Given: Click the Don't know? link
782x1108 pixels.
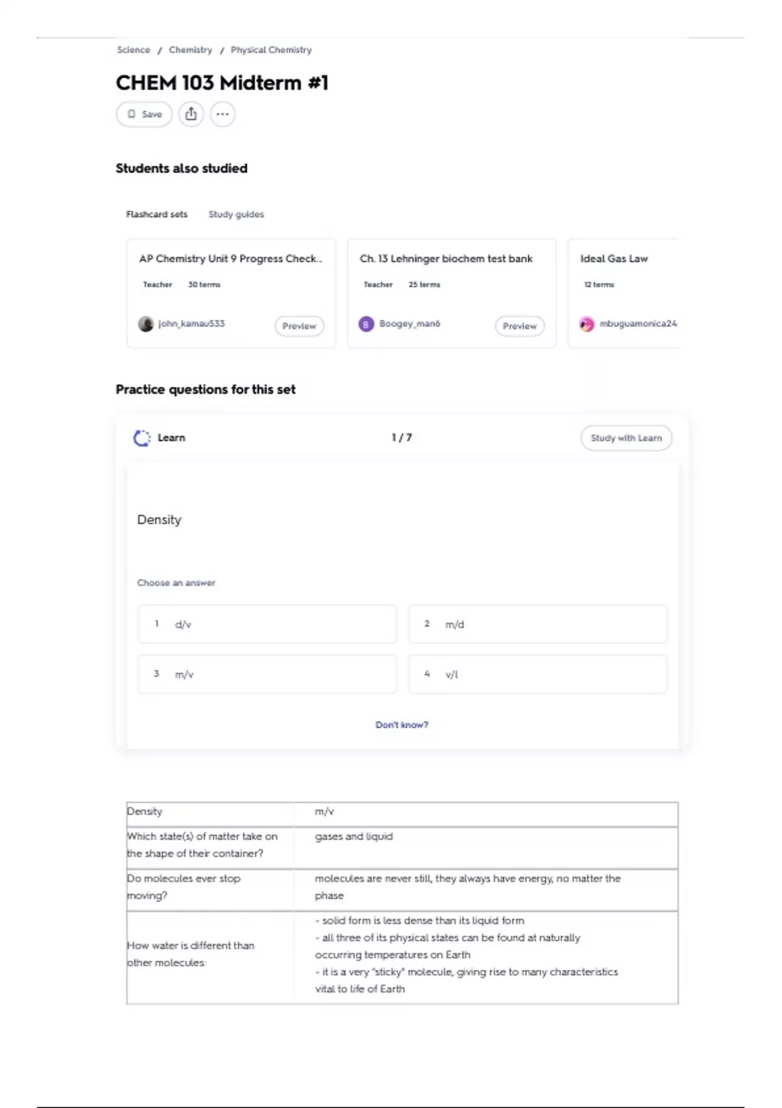Looking at the screenshot, I should tap(402, 725).
